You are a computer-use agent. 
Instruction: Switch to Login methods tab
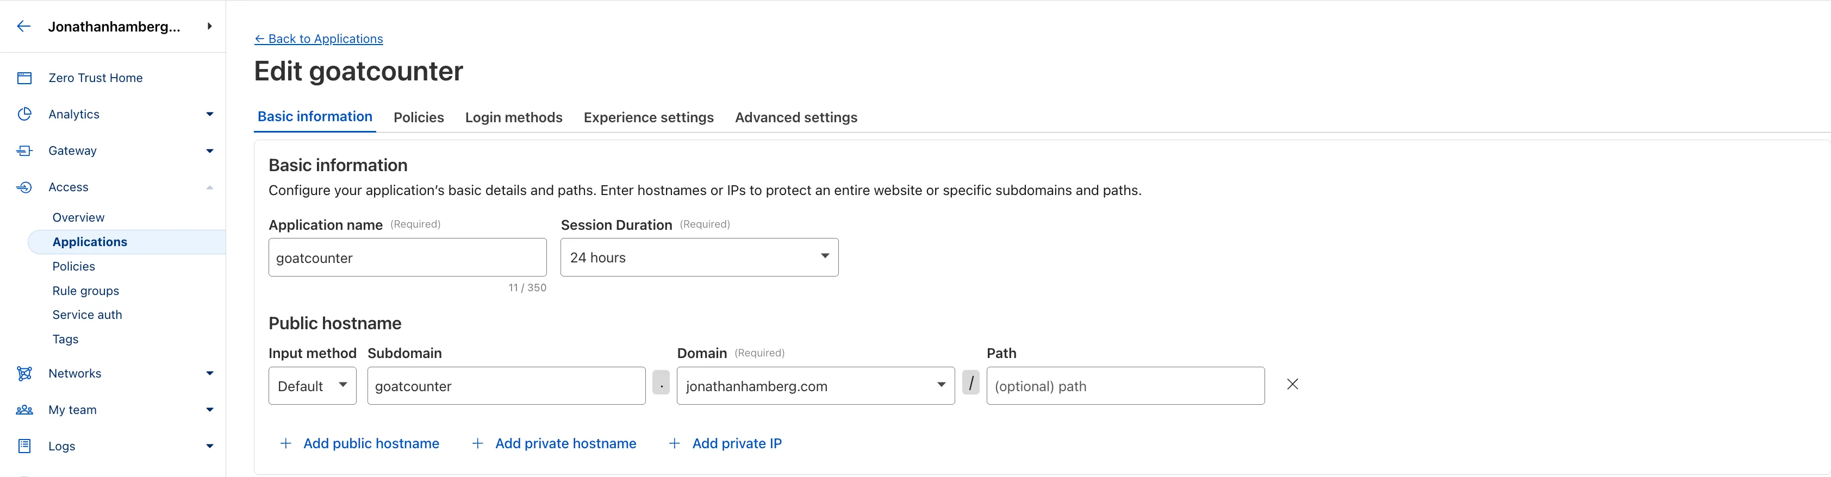coord(514,118)
